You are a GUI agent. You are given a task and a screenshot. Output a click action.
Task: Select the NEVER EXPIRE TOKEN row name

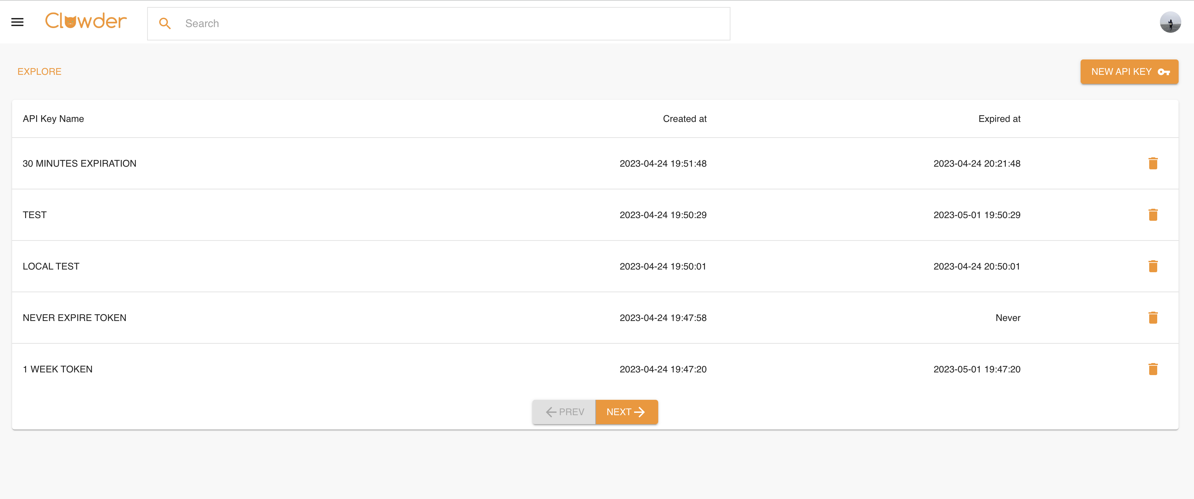point(75,318)
